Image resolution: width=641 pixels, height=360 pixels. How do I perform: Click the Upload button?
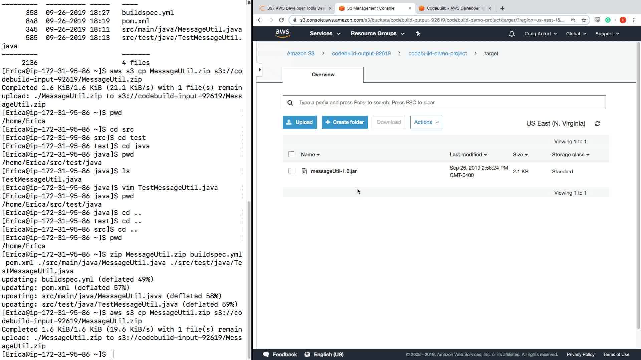click(299, 122)
